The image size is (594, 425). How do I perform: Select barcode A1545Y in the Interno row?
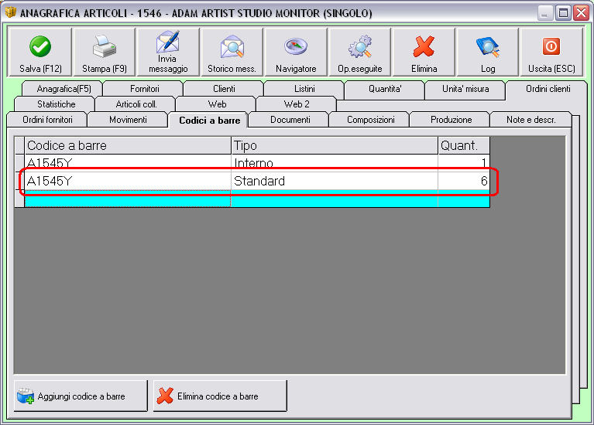128,163
